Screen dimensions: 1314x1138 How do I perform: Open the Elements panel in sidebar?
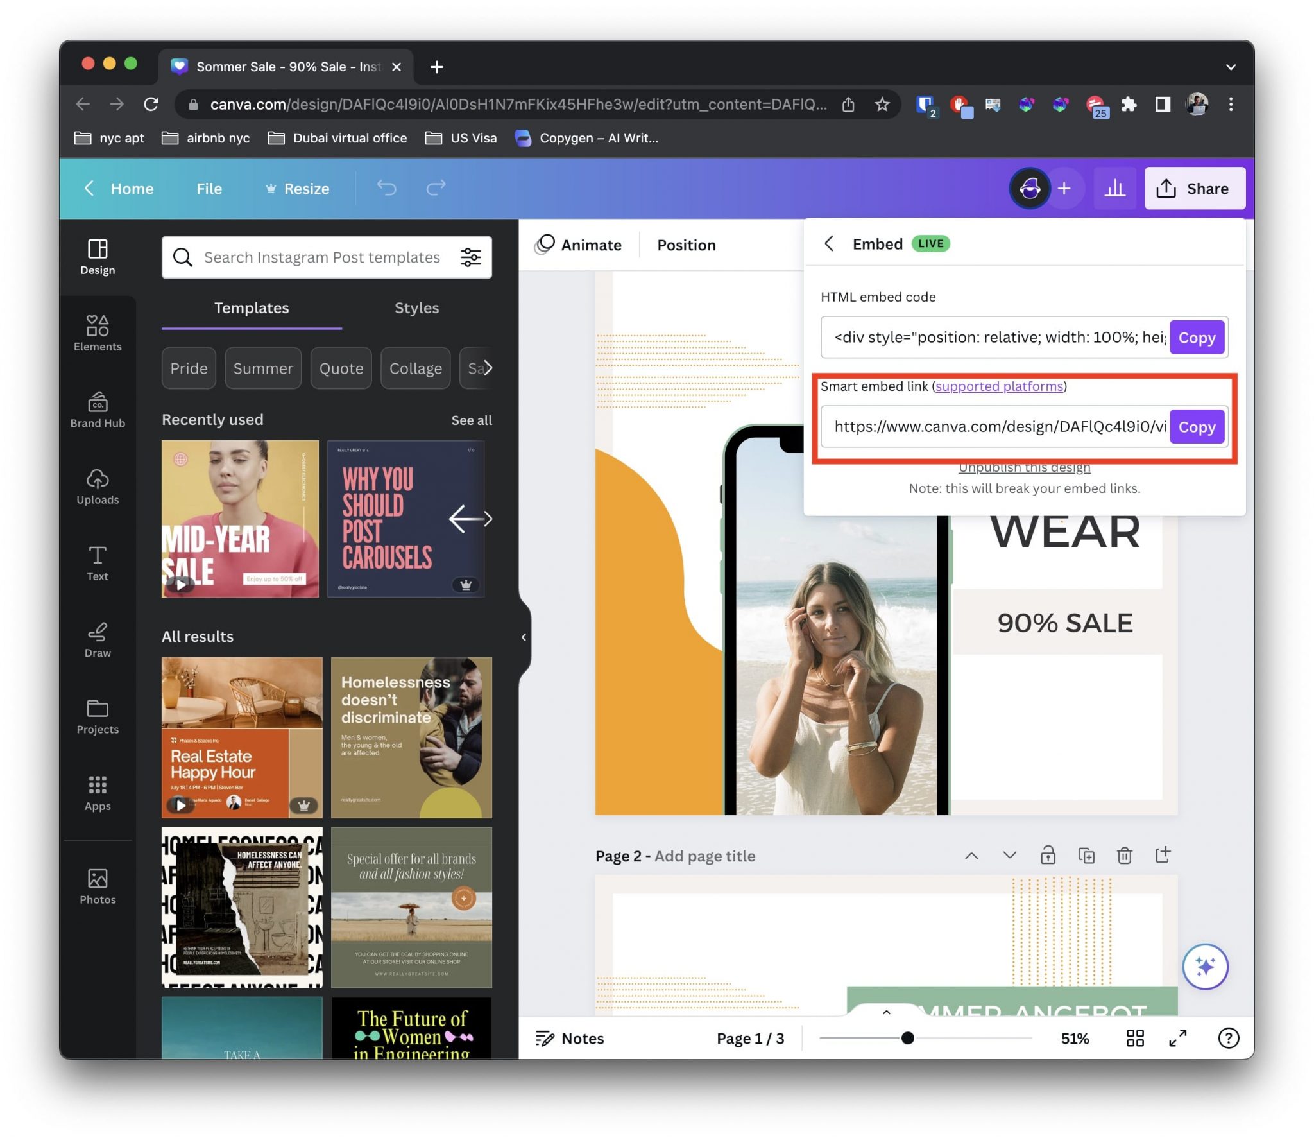[x=98, y=333]
